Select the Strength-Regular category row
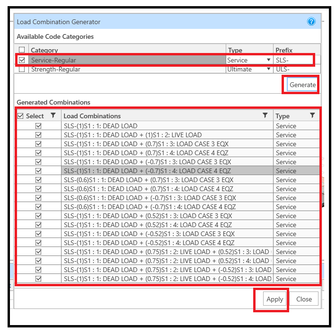This screenshot has height=335, width=336. coord(127,69)
